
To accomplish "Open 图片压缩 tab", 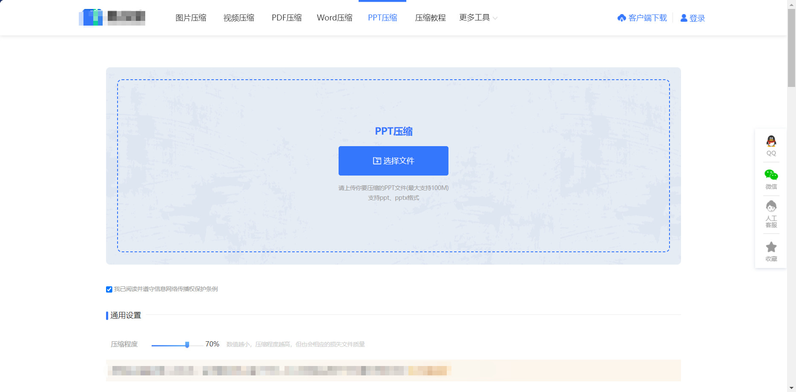I will [x=191, y=17].
